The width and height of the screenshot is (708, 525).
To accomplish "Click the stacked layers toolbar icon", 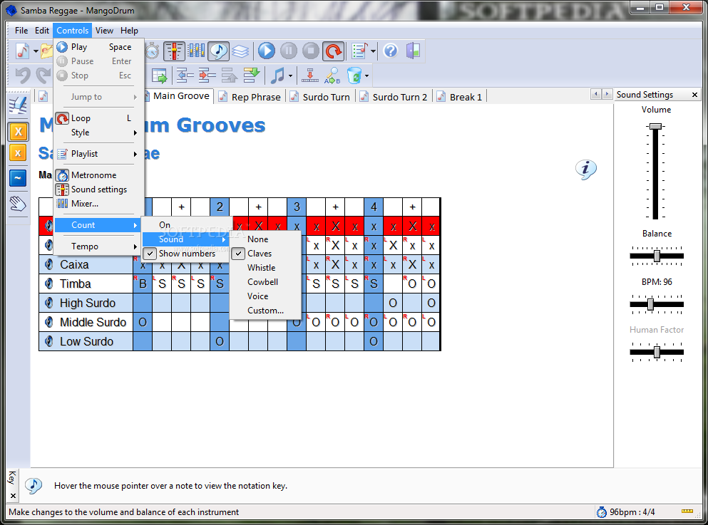I will click(x=240, y=51).
